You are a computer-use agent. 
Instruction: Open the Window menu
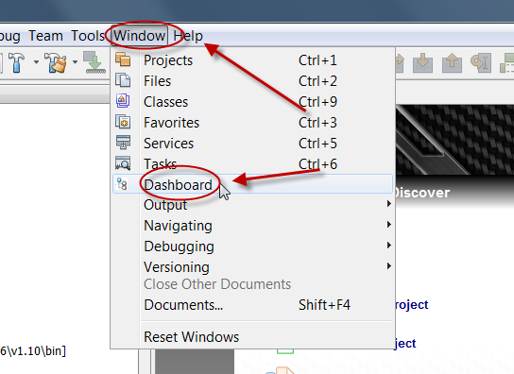click(x=139, y=35)
